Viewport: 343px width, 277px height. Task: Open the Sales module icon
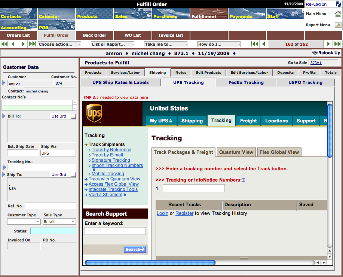(133, 13)
